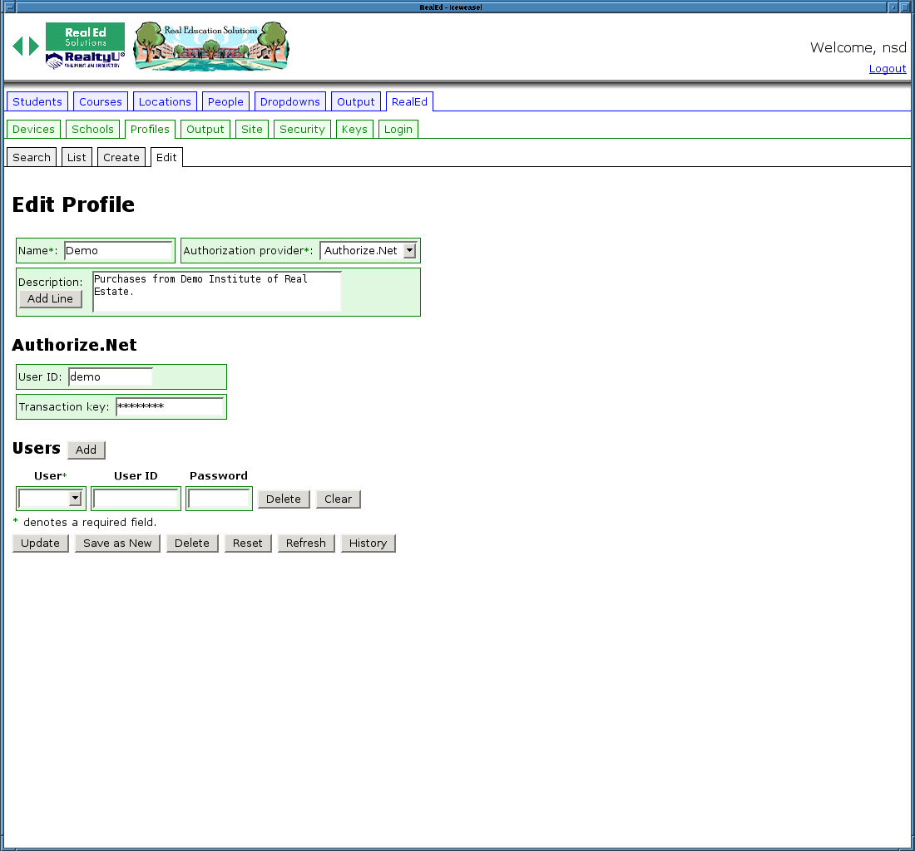Open the Search profile tab
The image size is (915, 851).
pos(32,157)
